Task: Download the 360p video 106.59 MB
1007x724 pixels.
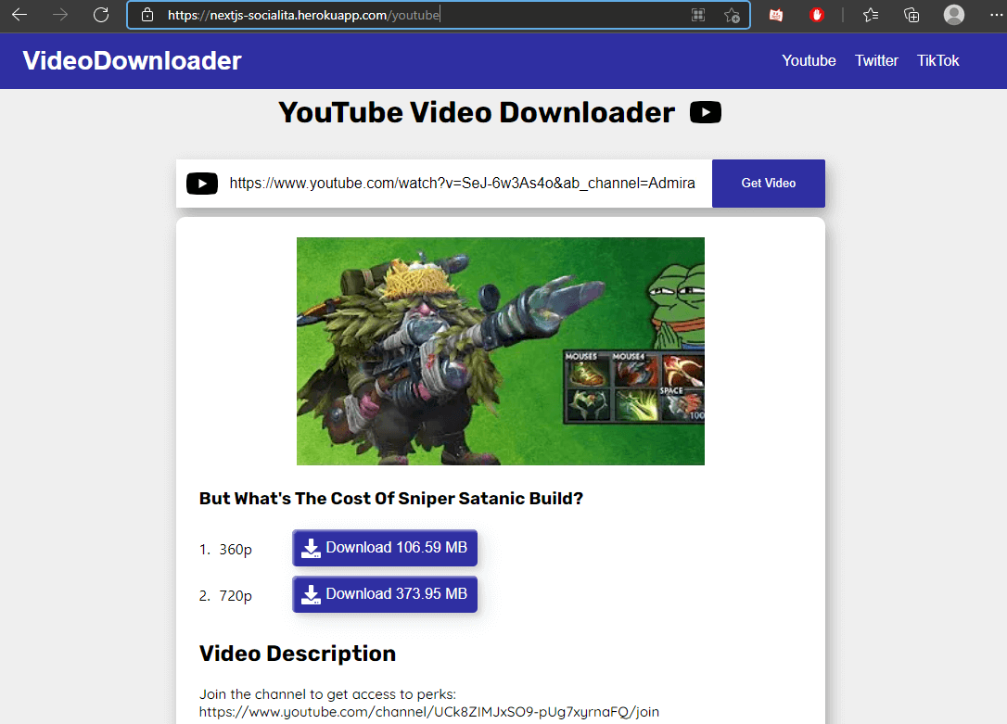Action: (x=385, y=548)
